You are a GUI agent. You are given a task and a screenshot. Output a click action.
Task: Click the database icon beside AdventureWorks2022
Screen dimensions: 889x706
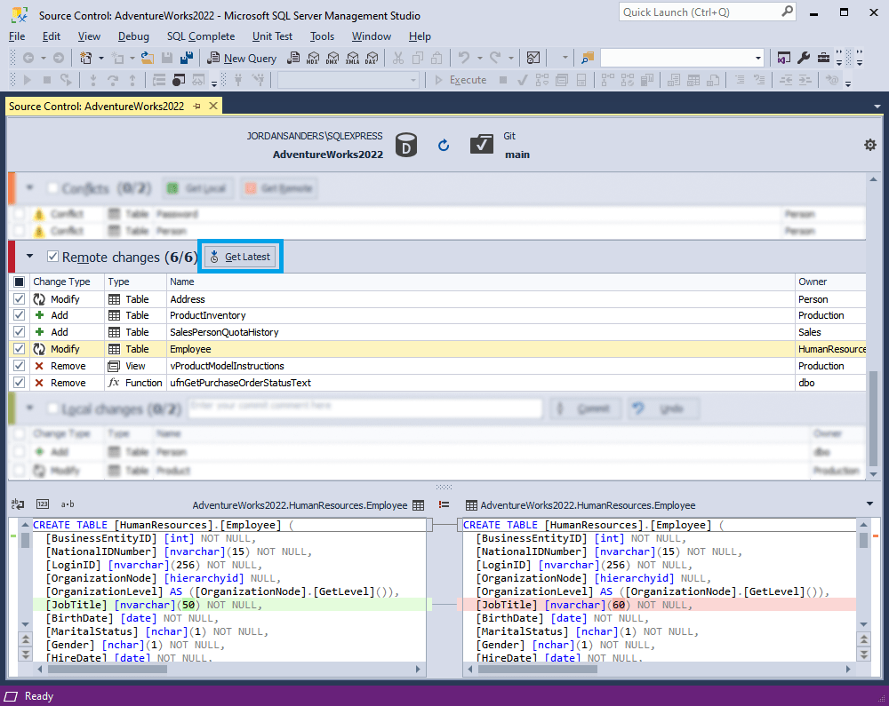tap(406, 145)
